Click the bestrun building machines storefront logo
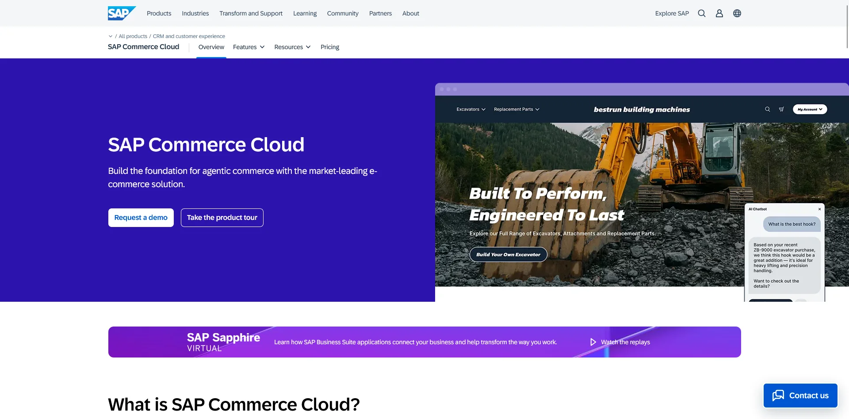849x419 pixels. 642,109
